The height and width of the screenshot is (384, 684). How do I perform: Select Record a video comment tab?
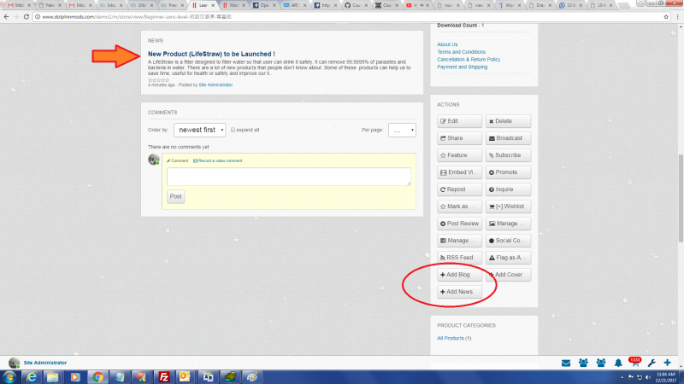coord(218,160)
